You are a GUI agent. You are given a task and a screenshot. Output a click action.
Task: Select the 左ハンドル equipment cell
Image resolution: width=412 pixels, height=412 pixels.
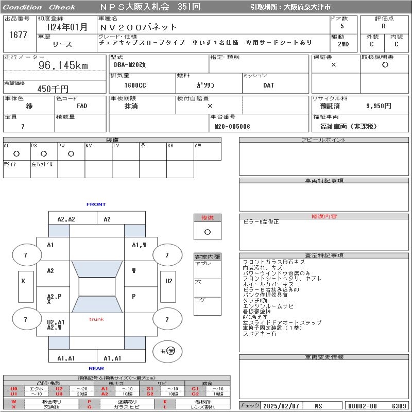point(44,169)
